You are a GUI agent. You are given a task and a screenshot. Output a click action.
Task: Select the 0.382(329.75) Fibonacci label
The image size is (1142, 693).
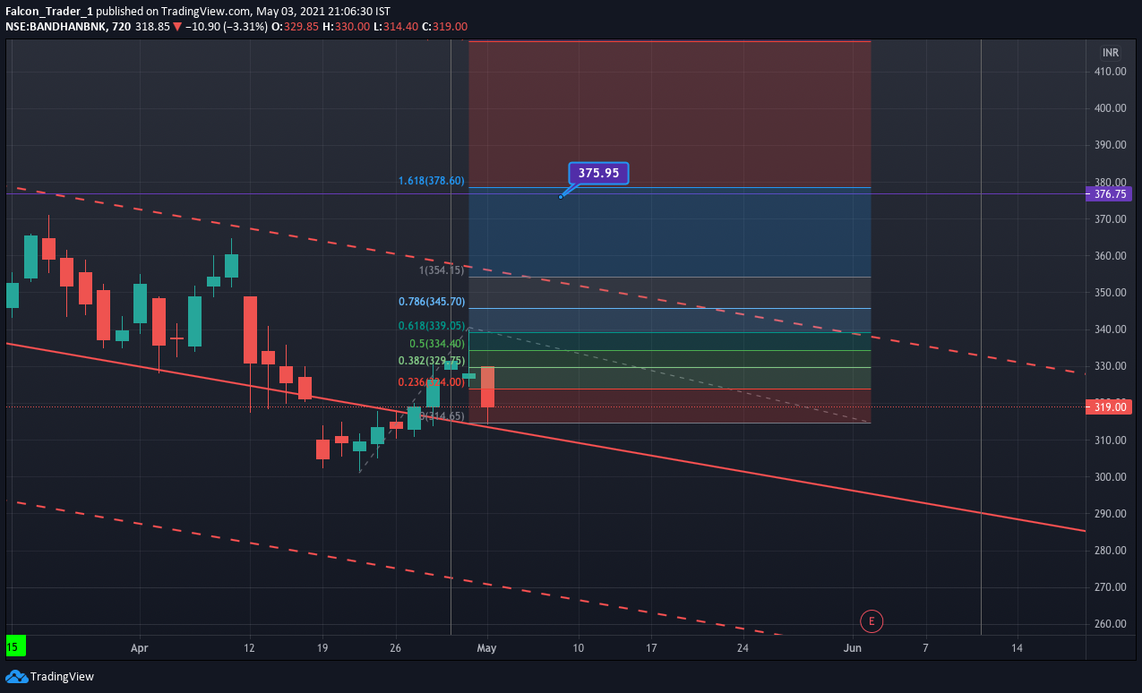point(432,360)
